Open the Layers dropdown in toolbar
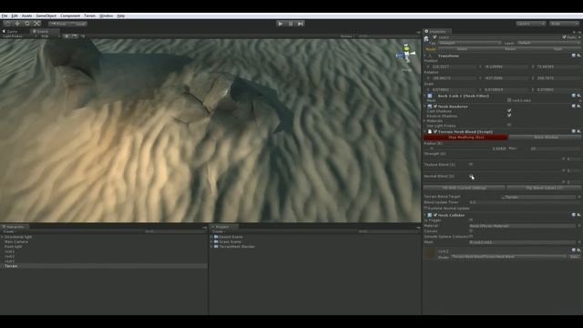 530,24
